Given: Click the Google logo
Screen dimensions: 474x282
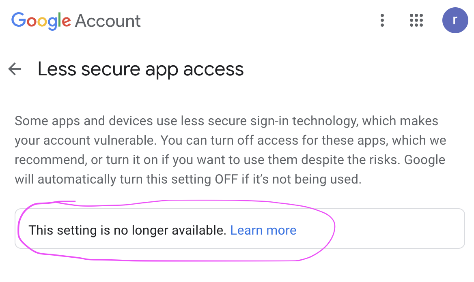Looking at the screenshot, I should tap(41, 20).
